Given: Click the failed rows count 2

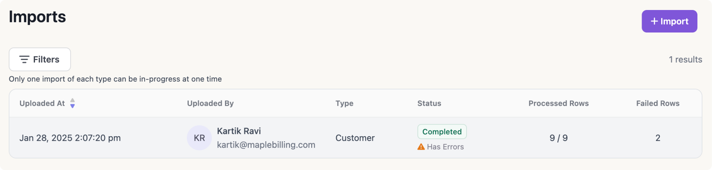Looking at the screenshot, I should tap(658, 138).
